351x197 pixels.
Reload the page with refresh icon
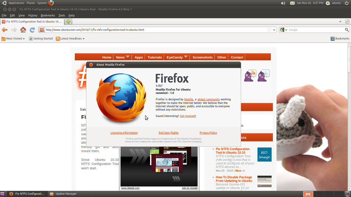tap(32, 30)
